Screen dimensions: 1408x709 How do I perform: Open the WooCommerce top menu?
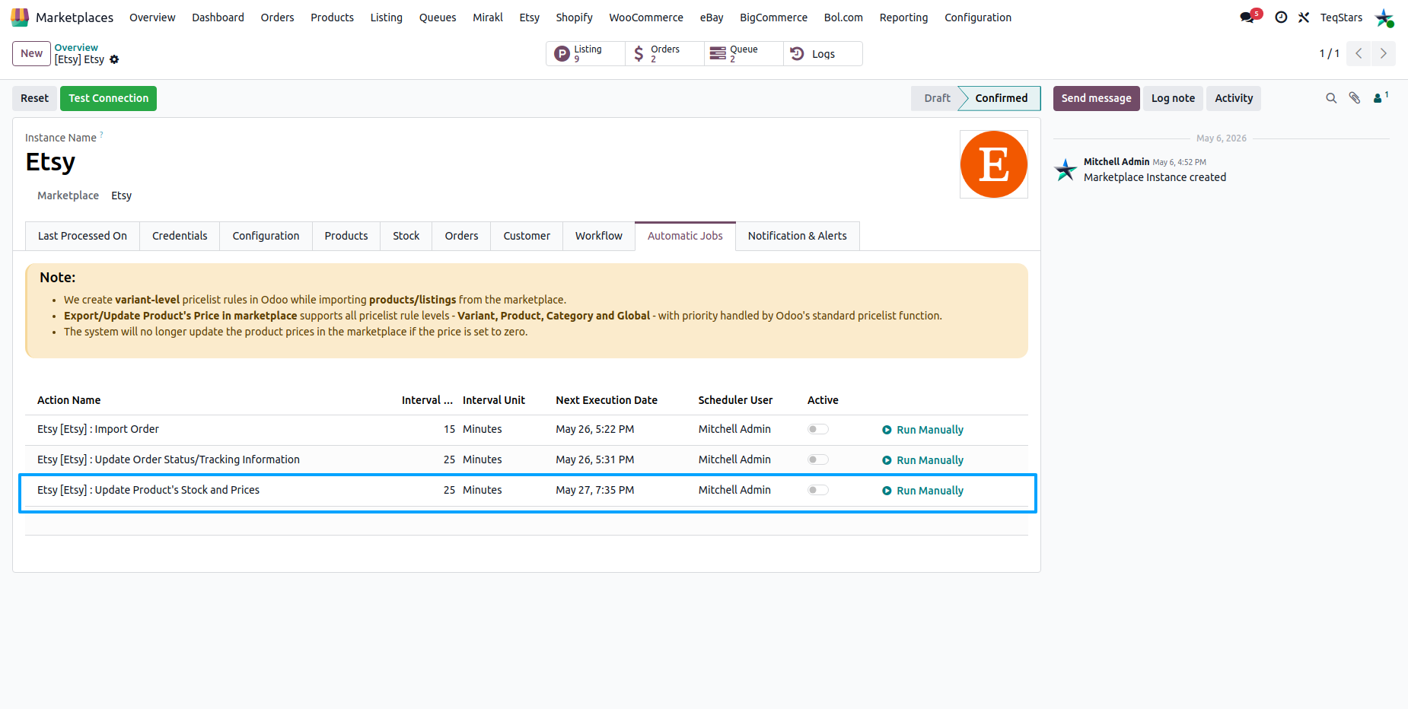point(646,17)
